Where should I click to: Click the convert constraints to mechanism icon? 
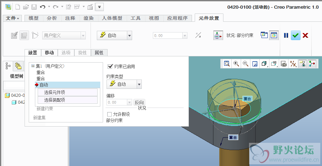point(35,35)
